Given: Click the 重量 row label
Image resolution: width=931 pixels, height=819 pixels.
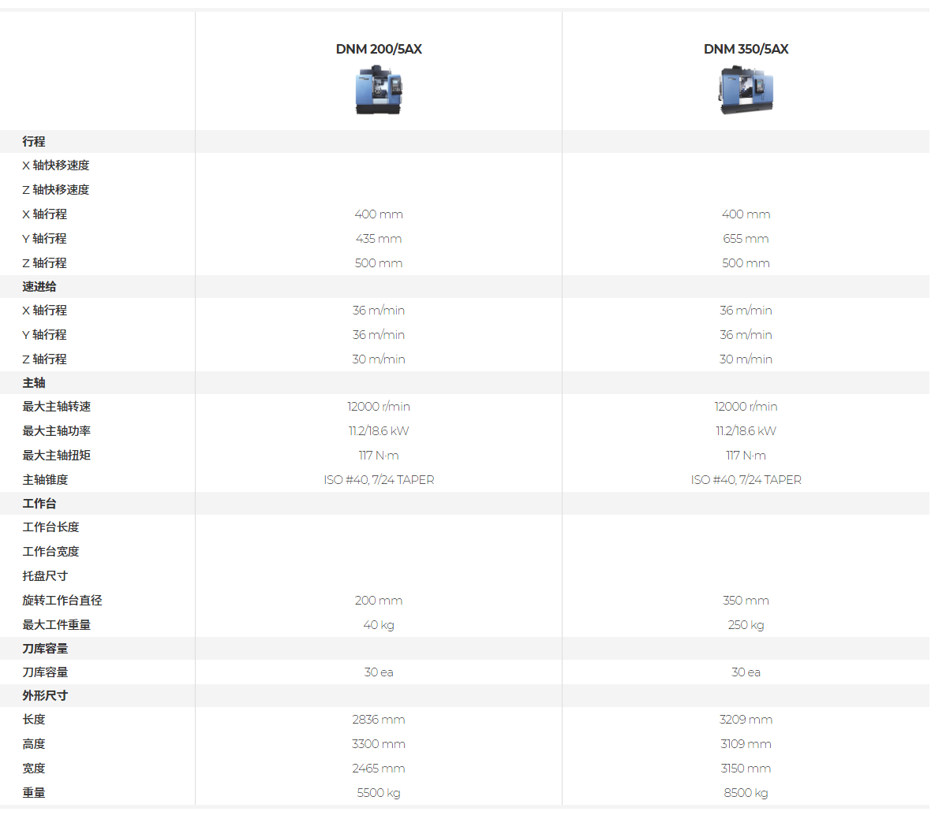Looking at the screenshot, I should [34, 792].
